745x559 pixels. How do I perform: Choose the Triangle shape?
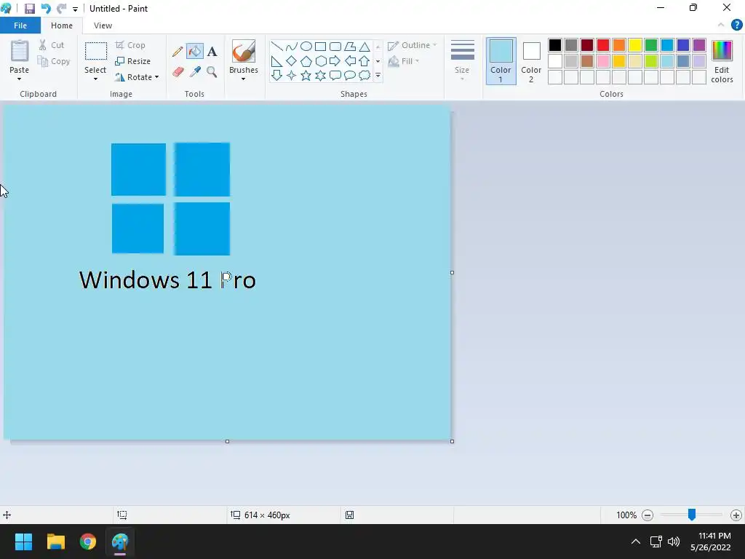tap(364, 47)
